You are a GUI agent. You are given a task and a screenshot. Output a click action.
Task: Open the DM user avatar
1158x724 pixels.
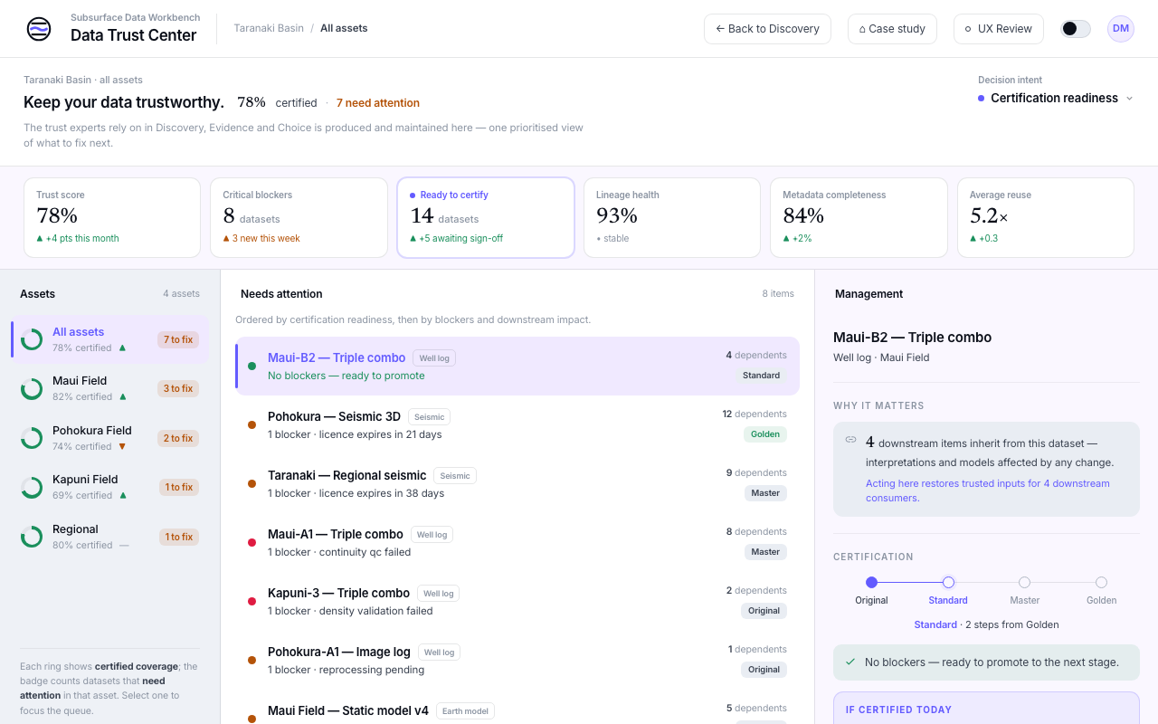click(x=1121, y=29)
